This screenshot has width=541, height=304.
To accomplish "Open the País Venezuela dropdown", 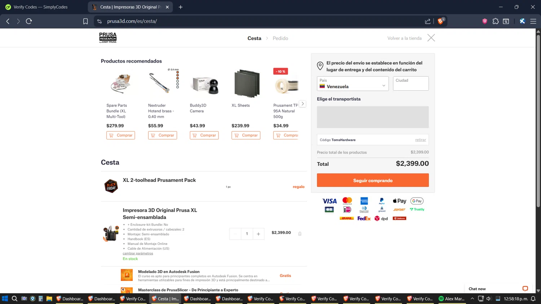I will click(x=353, y=84).
